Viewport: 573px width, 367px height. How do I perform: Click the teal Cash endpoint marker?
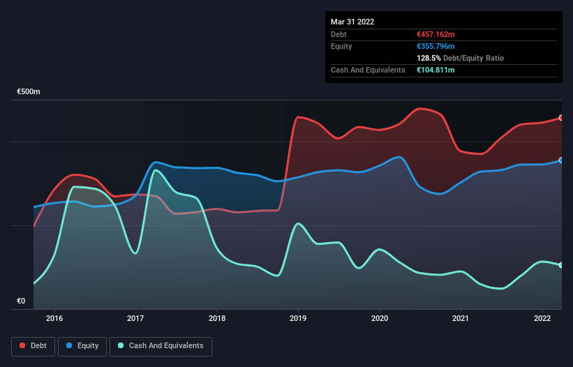(561, 265)
